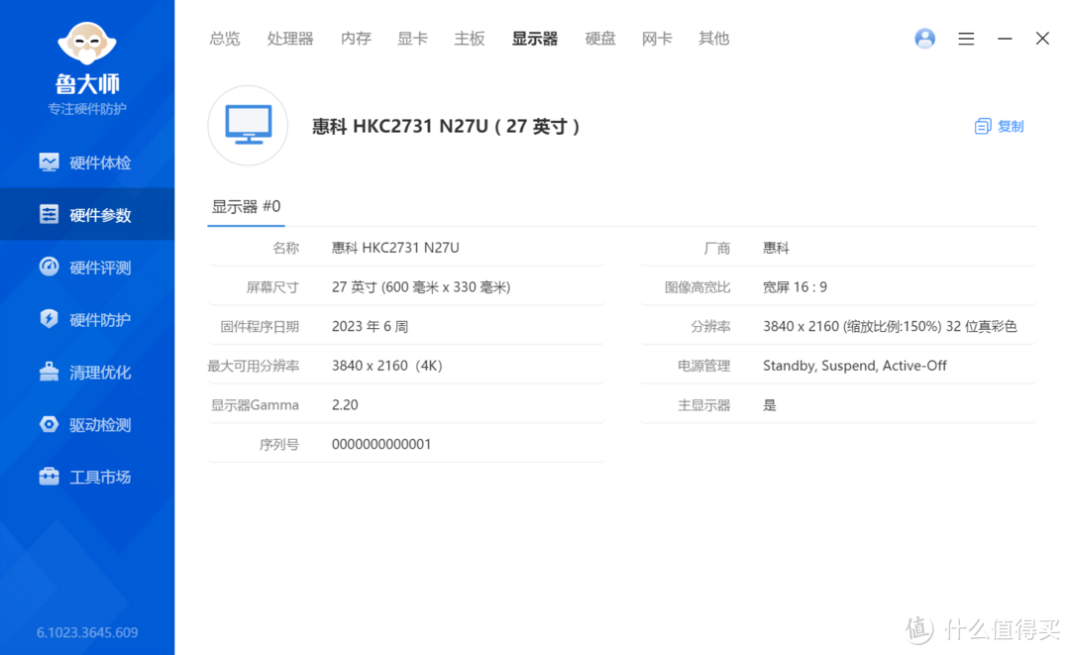Switch to the 处理器 tab
This screenshot has width=1070, height=655.
click(290, 39)
